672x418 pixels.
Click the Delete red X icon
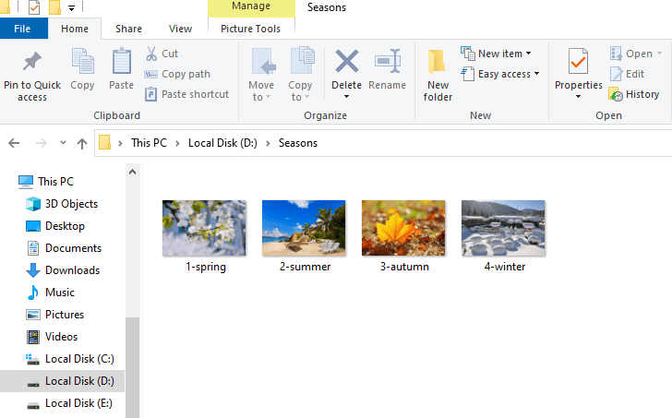(x=347, y=61)
